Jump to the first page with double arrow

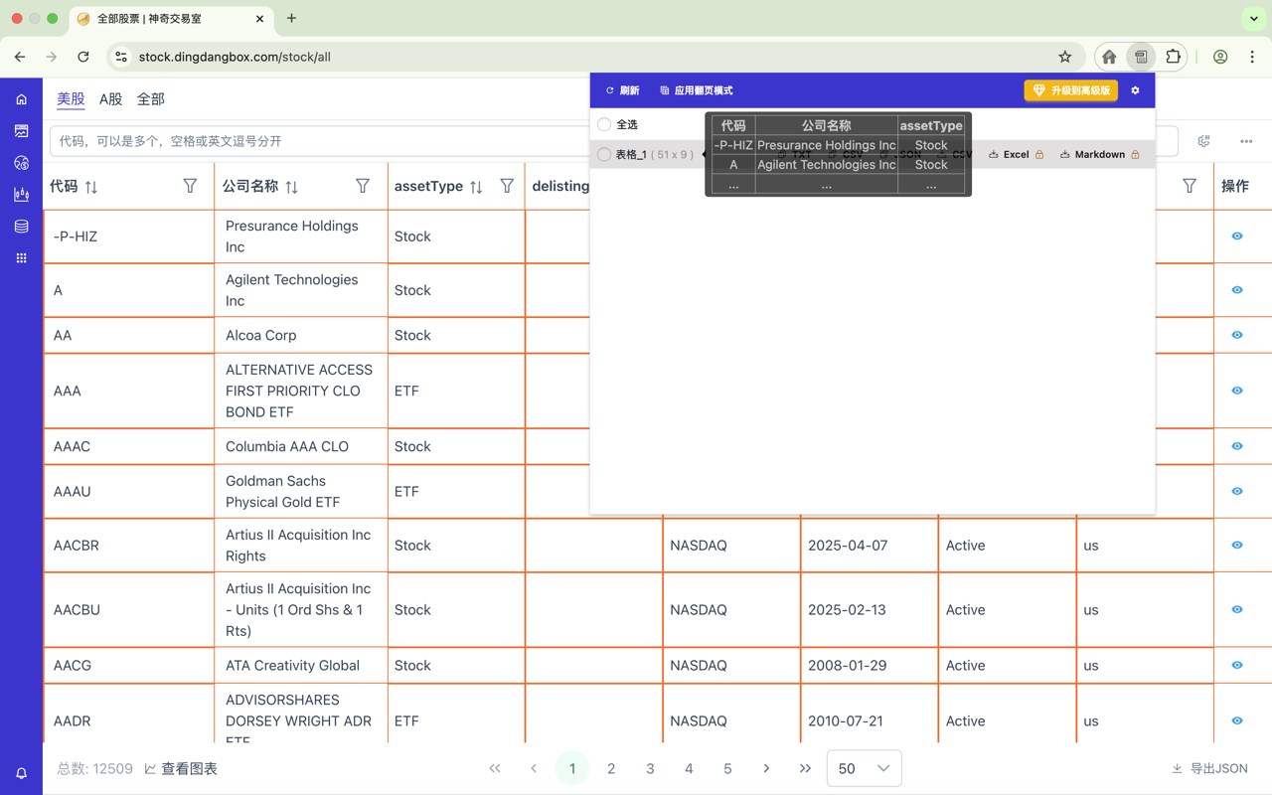(495, 768)
